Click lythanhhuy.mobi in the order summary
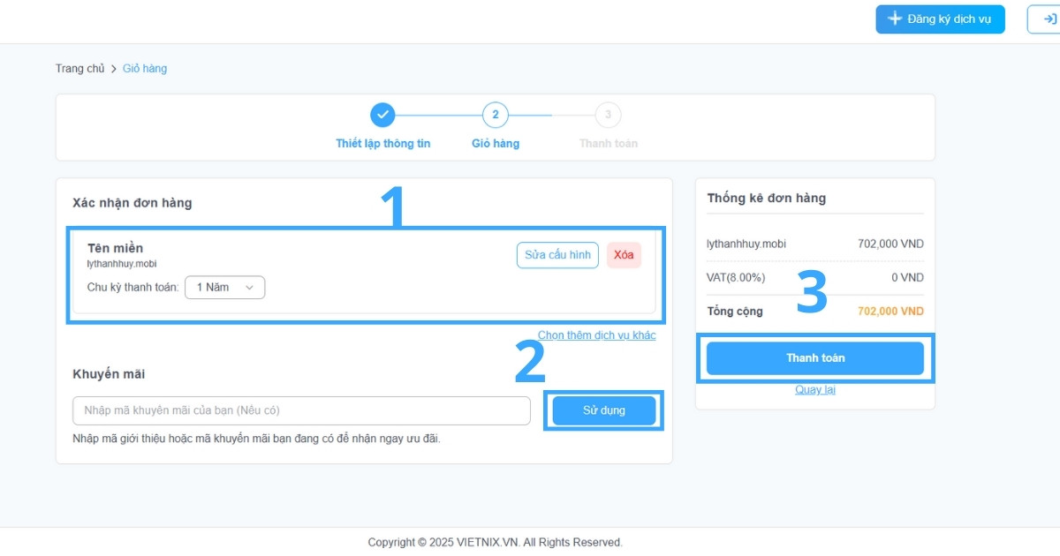Image resolution: width=1060 pixels, height=556 pixels. click(746, 244)
